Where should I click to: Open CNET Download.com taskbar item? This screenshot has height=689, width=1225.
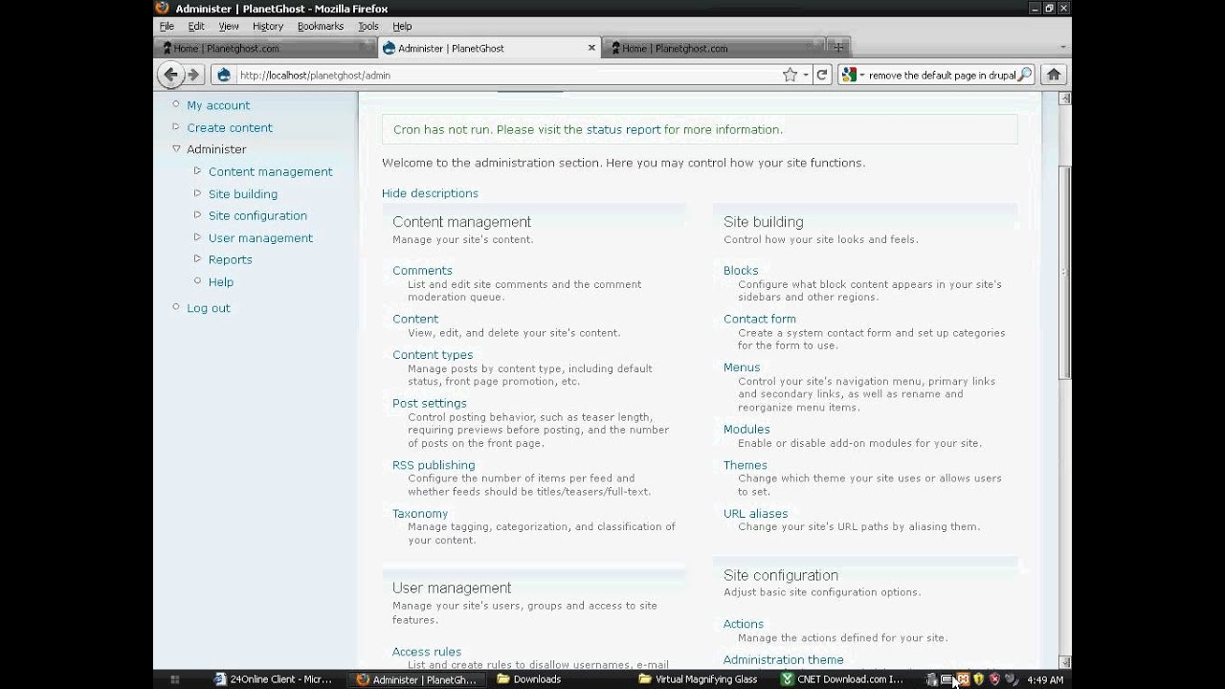coord(842,679)
